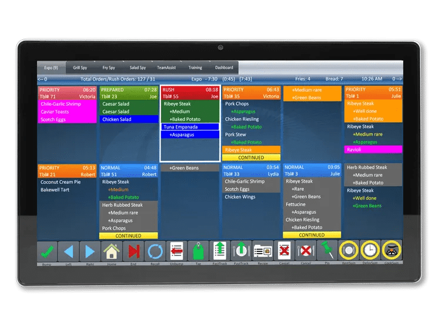Select the NORMAL Tbl# 33 Lydia header
435x323 pixels.
251,171
